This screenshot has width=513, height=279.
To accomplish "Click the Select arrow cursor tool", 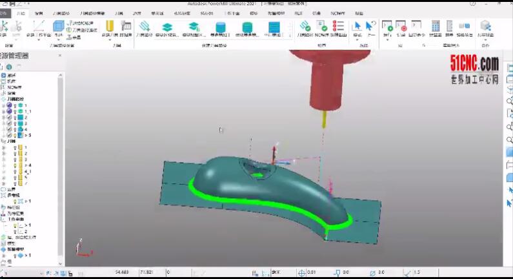I will click(357, 26).
